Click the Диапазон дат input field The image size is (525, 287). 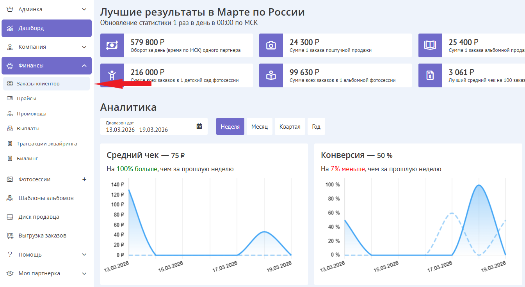pyautogui.click(x=148, y=126)
